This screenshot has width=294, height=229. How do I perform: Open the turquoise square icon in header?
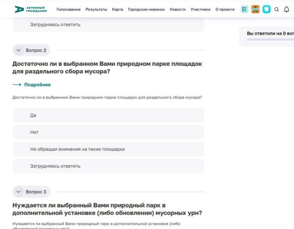coord(266,9)
